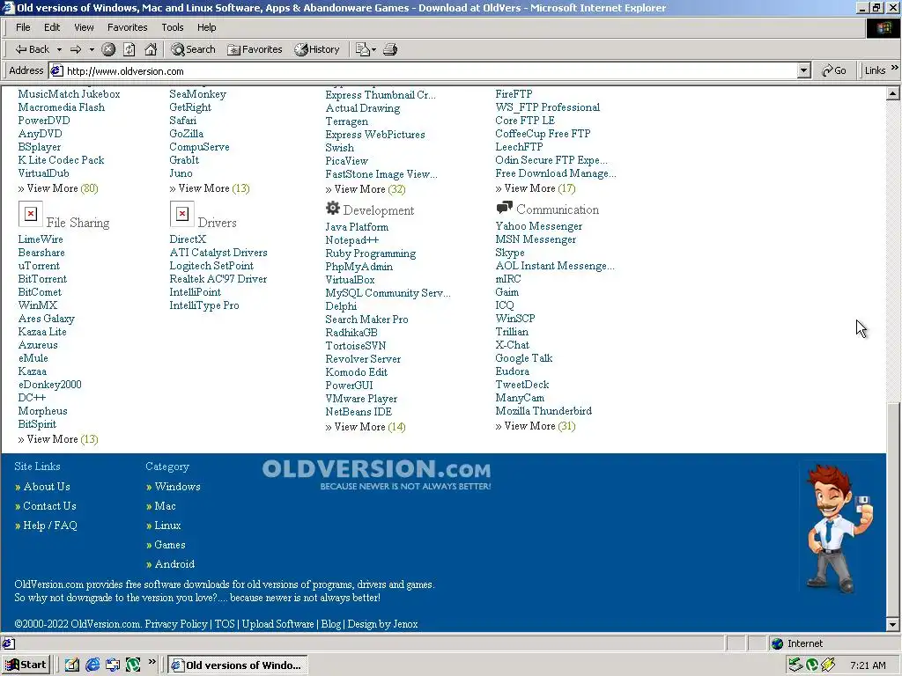Reload page with the Refresh icon
Image resolution: width=902 pixels, height=676 pixels.
(129, 49)
